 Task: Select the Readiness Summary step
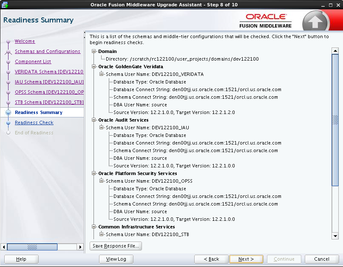tap(39, 112)
